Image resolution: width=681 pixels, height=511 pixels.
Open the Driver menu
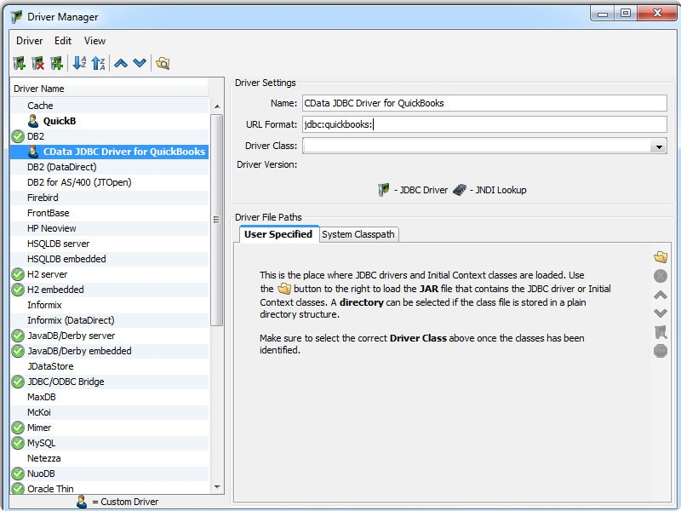[x=29, y=41]
